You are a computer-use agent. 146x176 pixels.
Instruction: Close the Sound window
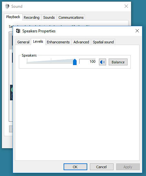[x=126, y=6]
